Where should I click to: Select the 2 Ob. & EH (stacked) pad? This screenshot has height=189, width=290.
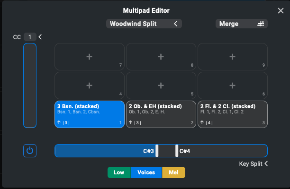point(161,114)
